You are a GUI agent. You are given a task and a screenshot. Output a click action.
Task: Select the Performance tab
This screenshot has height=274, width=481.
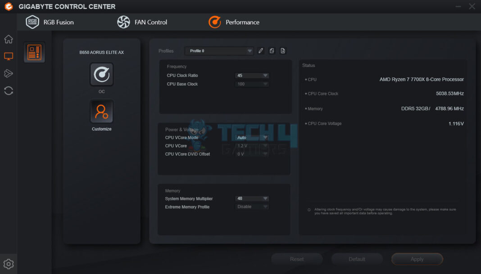(234, 22)
